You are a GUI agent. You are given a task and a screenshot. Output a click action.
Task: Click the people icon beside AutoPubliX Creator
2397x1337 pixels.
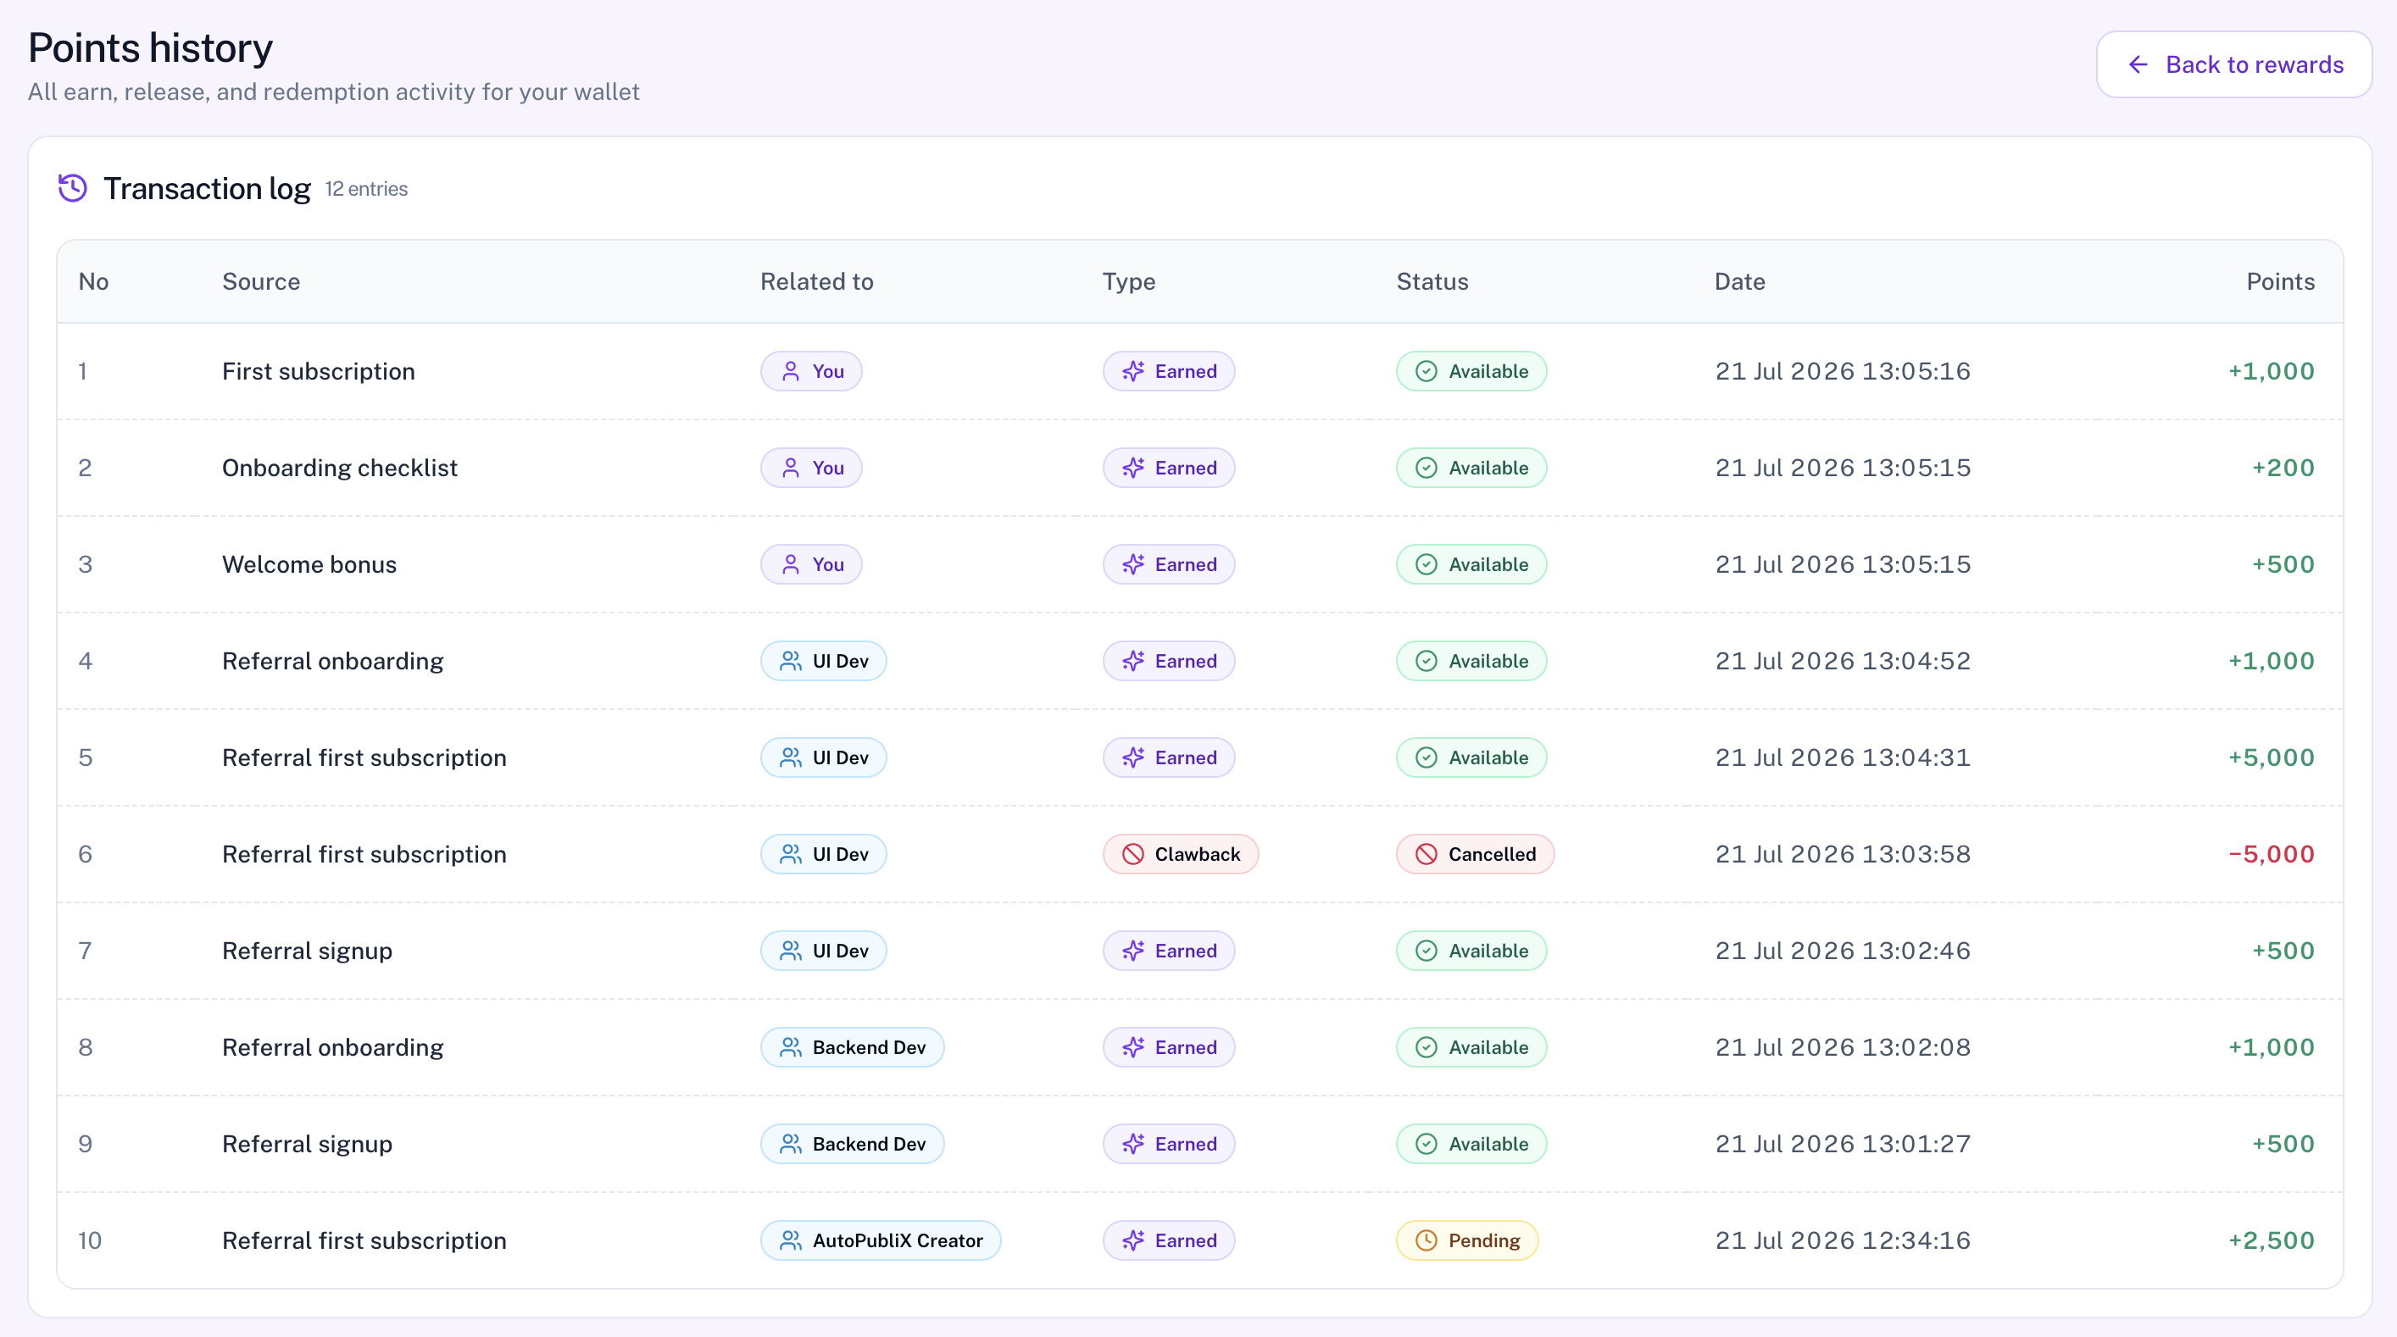(x=790, y=1241)
